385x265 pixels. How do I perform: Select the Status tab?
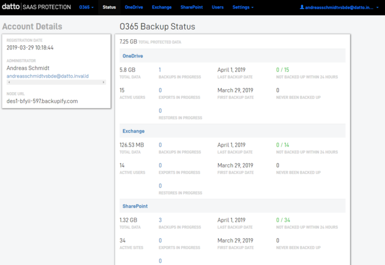[110, 7]
